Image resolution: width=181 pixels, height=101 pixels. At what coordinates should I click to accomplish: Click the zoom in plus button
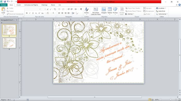(x=176, y=100)
